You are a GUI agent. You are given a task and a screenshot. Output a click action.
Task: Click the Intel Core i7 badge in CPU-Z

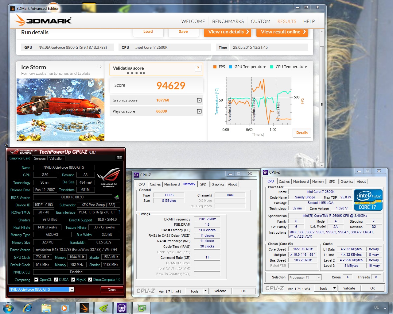tap(368, 200)
